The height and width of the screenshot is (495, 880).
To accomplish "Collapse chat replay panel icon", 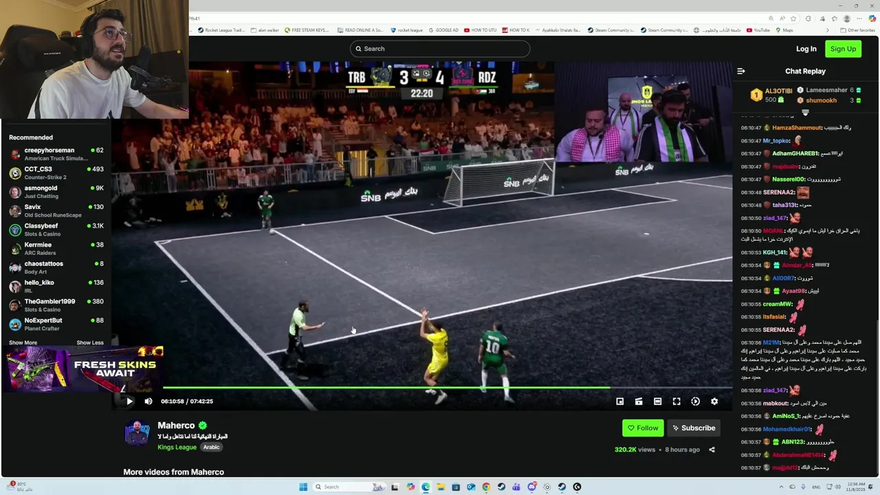I will click(740, 71).
